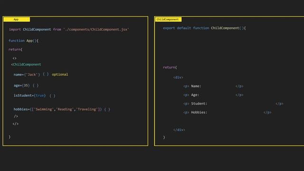Click the yellow App label tab
The width and height of the screenshot is (304, 171).
pos(17,19)
